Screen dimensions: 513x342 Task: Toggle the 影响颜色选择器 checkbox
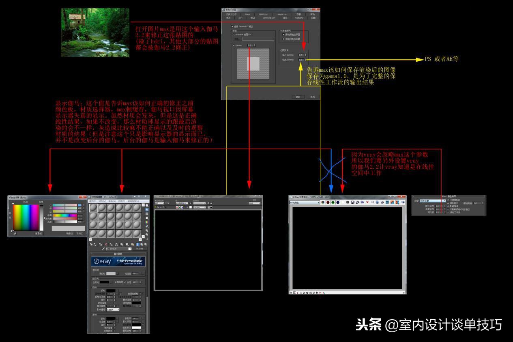[283, 35]
